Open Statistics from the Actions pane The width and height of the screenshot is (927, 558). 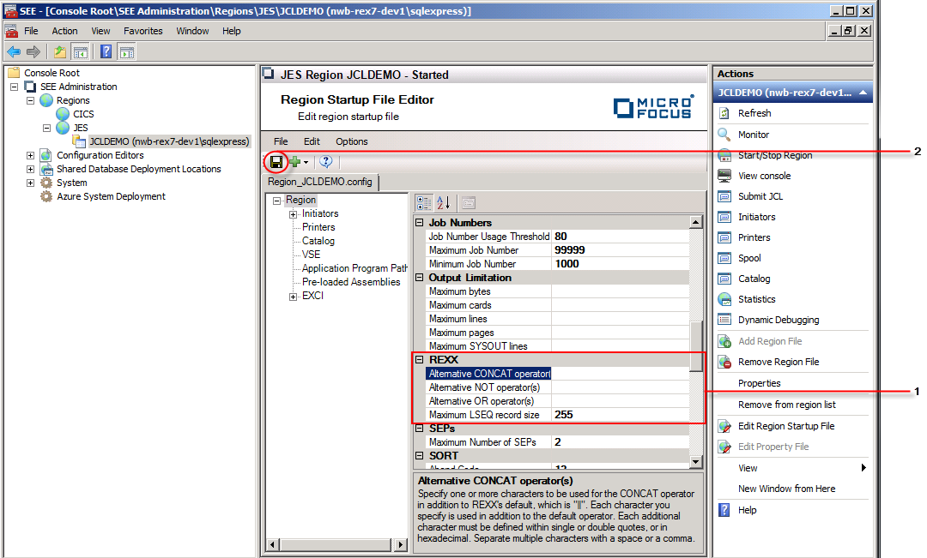pyautogui.click(x=756, y=299)
